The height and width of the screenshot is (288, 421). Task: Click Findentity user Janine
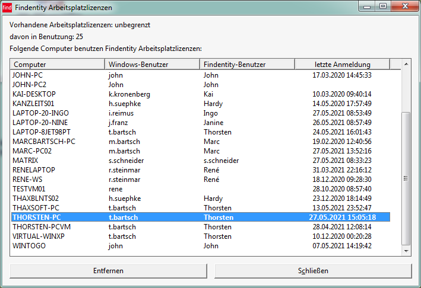coord(213,123)
